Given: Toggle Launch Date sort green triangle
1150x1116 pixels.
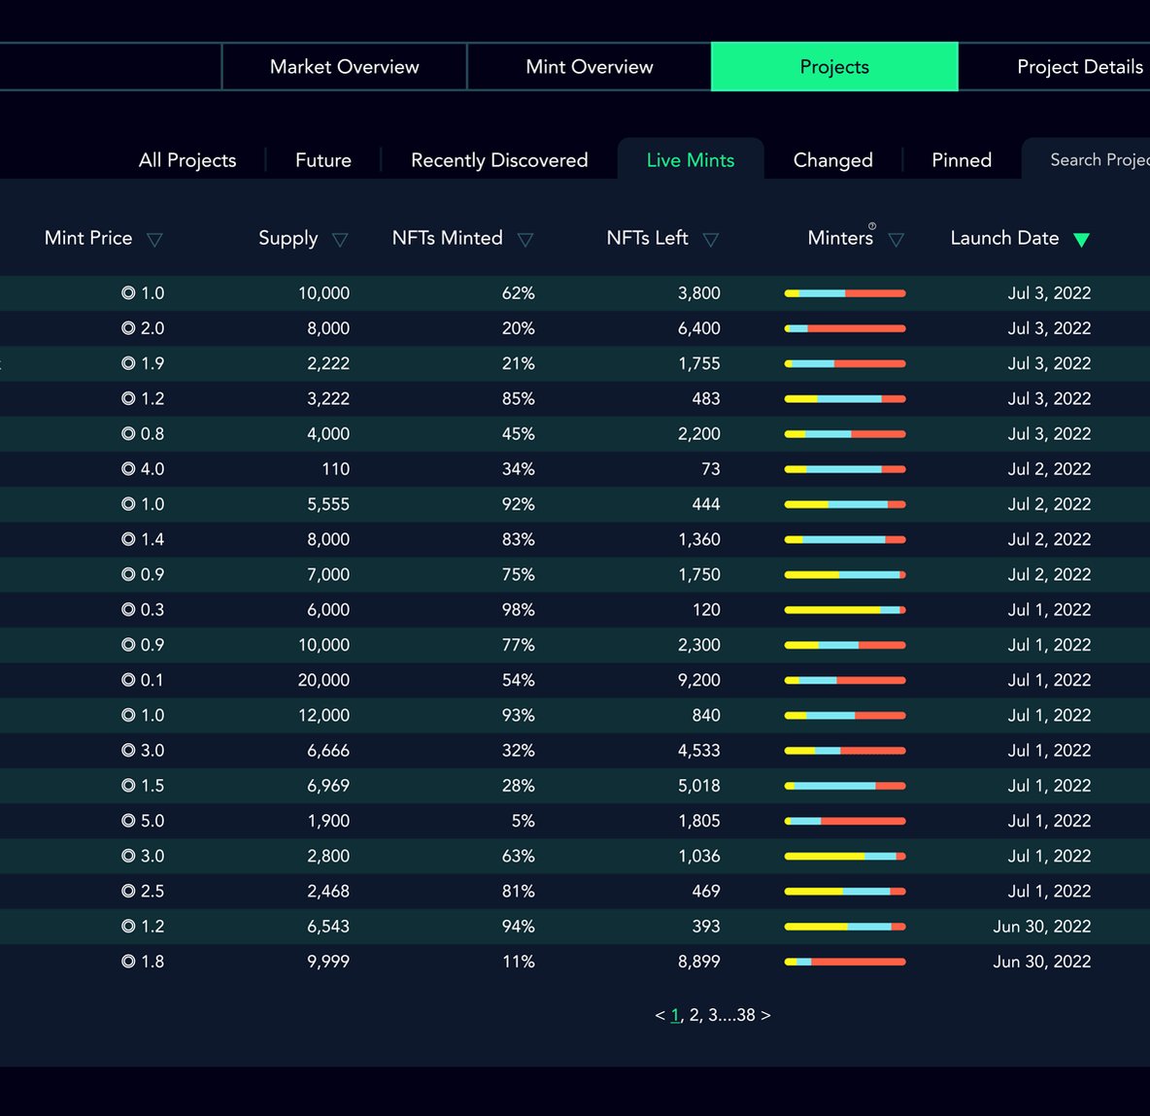Looking at the screenshot, I should coord(1081,240).
